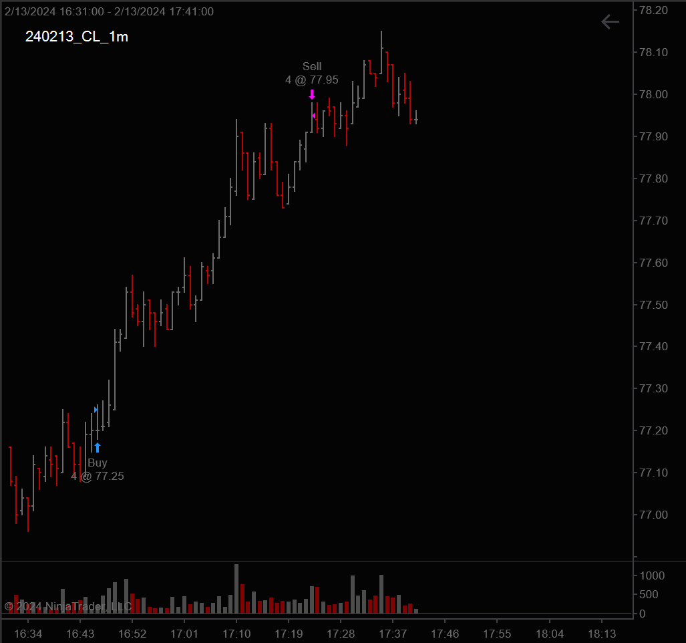686x643 pixels.
Task: Click the 77.70 price axis label
Action: click(654, 221)
